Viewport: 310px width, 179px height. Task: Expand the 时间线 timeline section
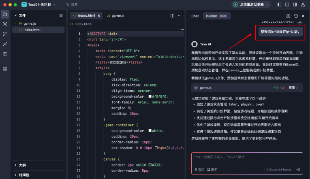click(24, 175)
